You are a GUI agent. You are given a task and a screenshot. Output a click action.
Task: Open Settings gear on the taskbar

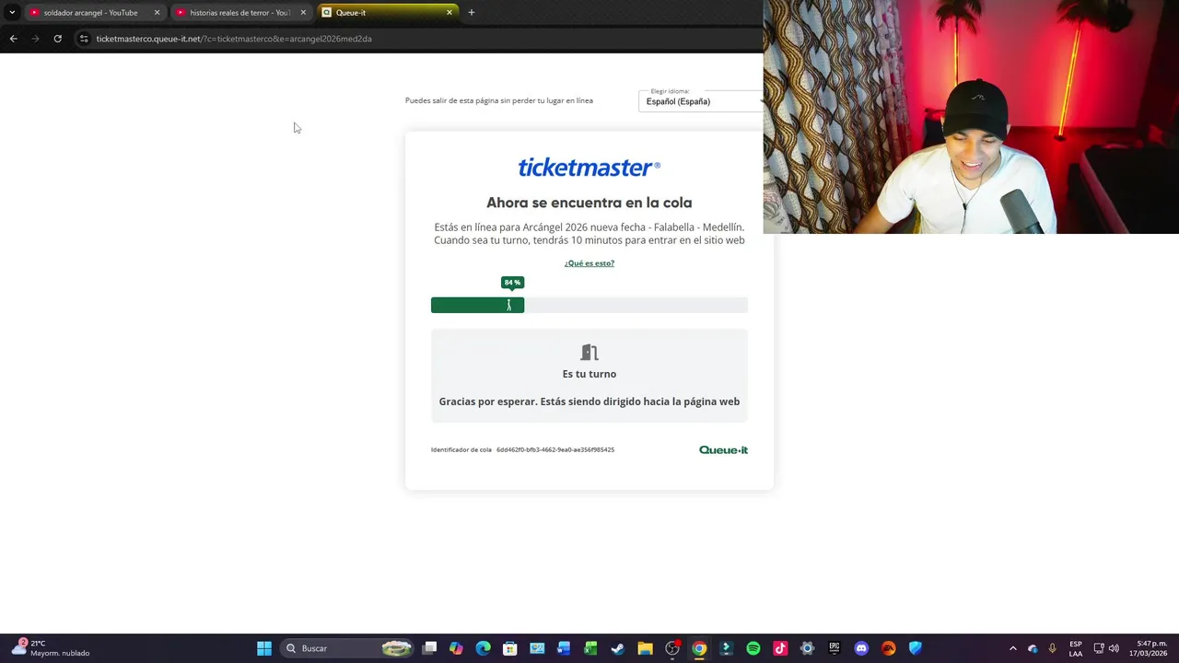807,648
